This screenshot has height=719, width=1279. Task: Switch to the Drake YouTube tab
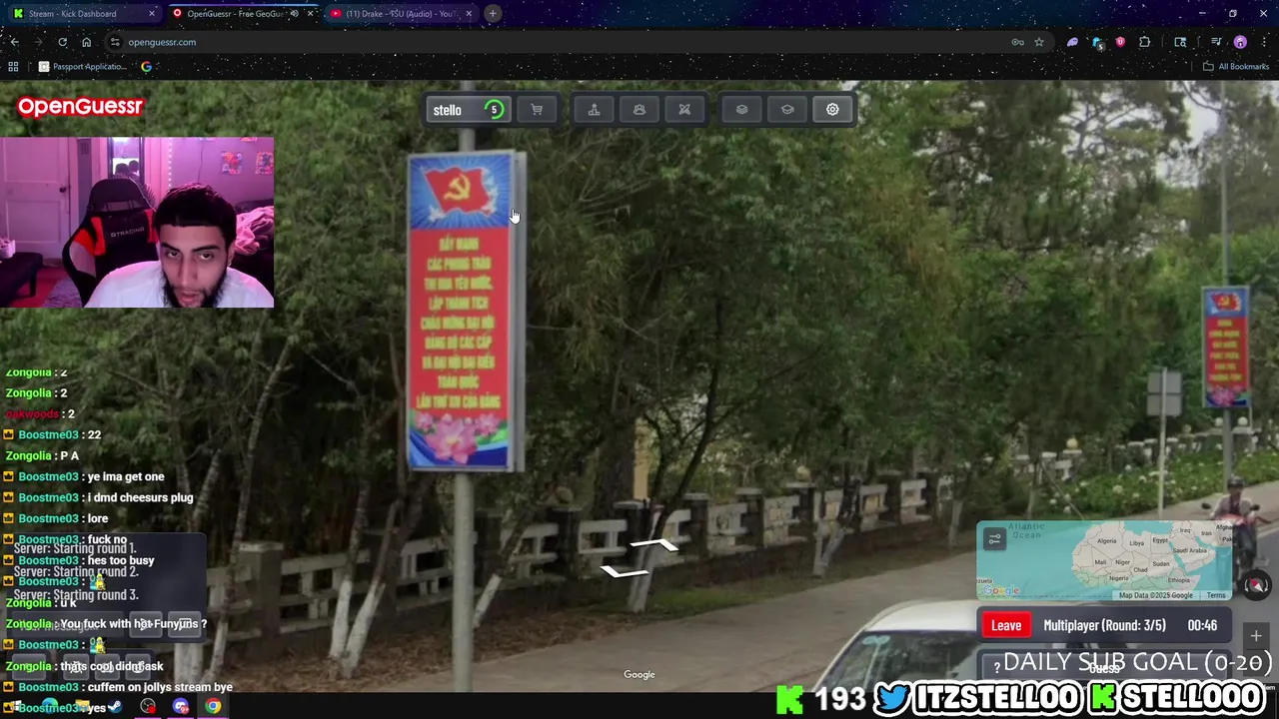coord(400,14)
